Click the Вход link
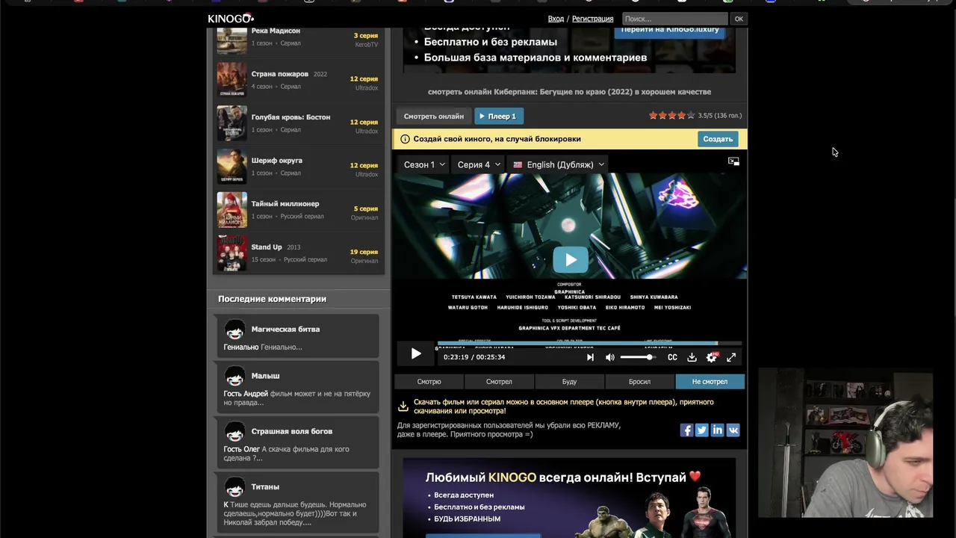 click(556, 19)
